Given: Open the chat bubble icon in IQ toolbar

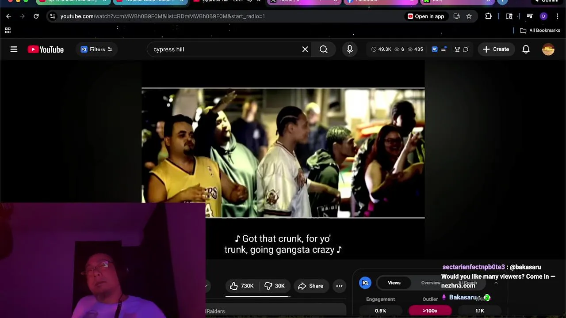Looking at the screenshot, I should pyautogui.click(x=466, y=49).
